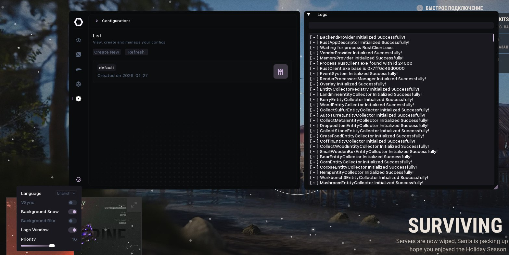Image resolution: width=509 pixels, height=255 pixels.
Task: Save the default config with floppy icon
Action: pos(281,71)
